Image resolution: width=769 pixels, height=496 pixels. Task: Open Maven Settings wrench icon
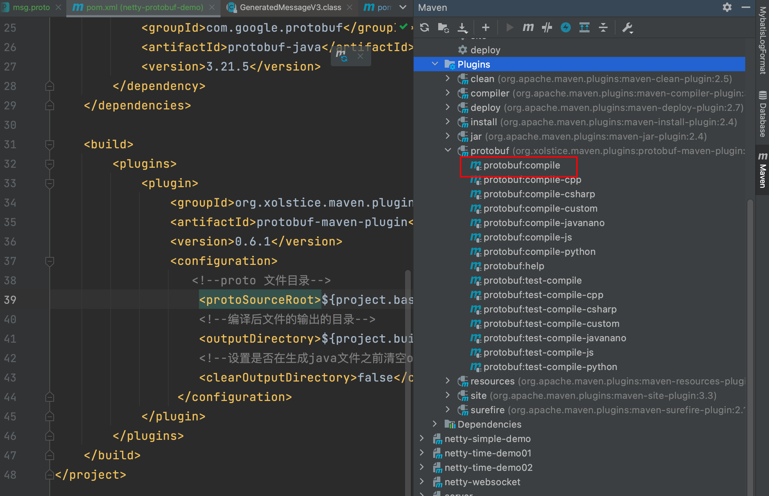pyautogui.click(x=627, y=27)
